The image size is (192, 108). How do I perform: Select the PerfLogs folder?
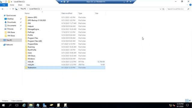point(31,32)
